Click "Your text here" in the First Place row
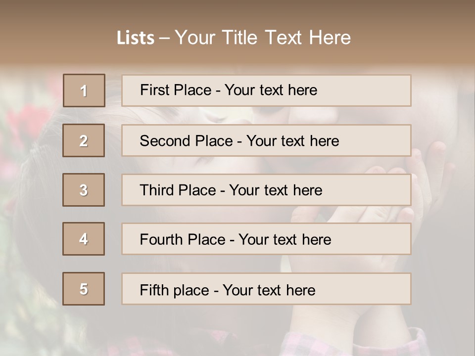 click(271, 90)
